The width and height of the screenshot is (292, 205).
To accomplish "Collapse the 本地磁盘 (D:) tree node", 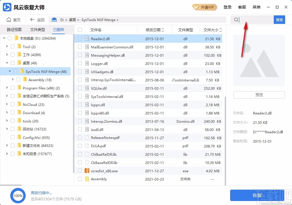I will pyautogui.click(x=4, y=38).
